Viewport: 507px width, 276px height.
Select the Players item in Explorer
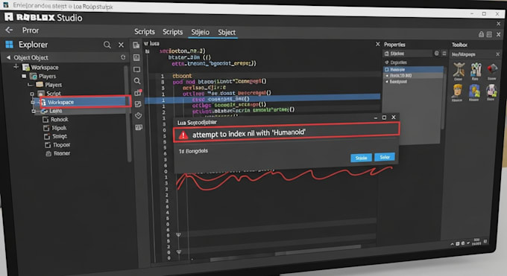pos(47,76)
